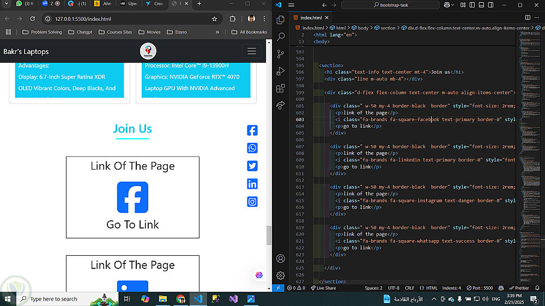The width and height of the screenshot is (545, 306).
Task: Customize layout in the VS Code title bar
Action: pyautogui.click(x=463, y=5)
